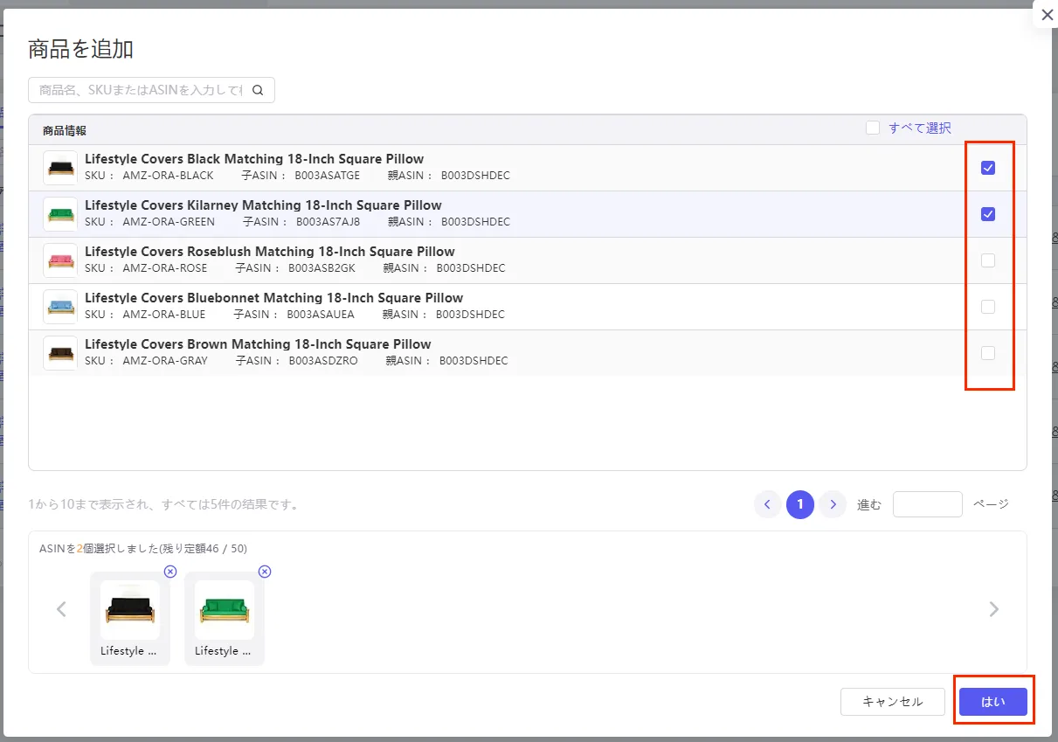
Task: Focus the product name, SKU or ASIN search field
Action: pos(142,90)
